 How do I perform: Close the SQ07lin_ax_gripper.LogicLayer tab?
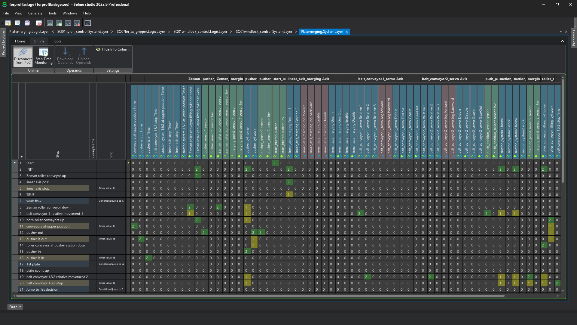pyautogui.click(x=169, y=32)
